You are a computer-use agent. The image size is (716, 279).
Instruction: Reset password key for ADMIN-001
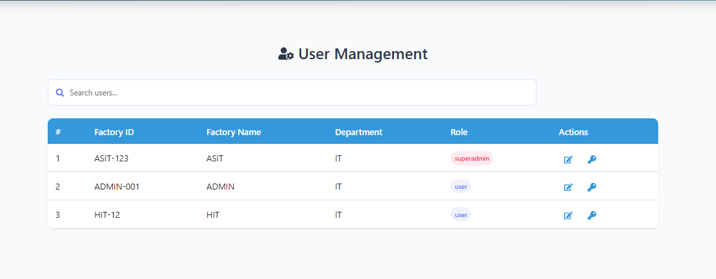click(592, 187)
